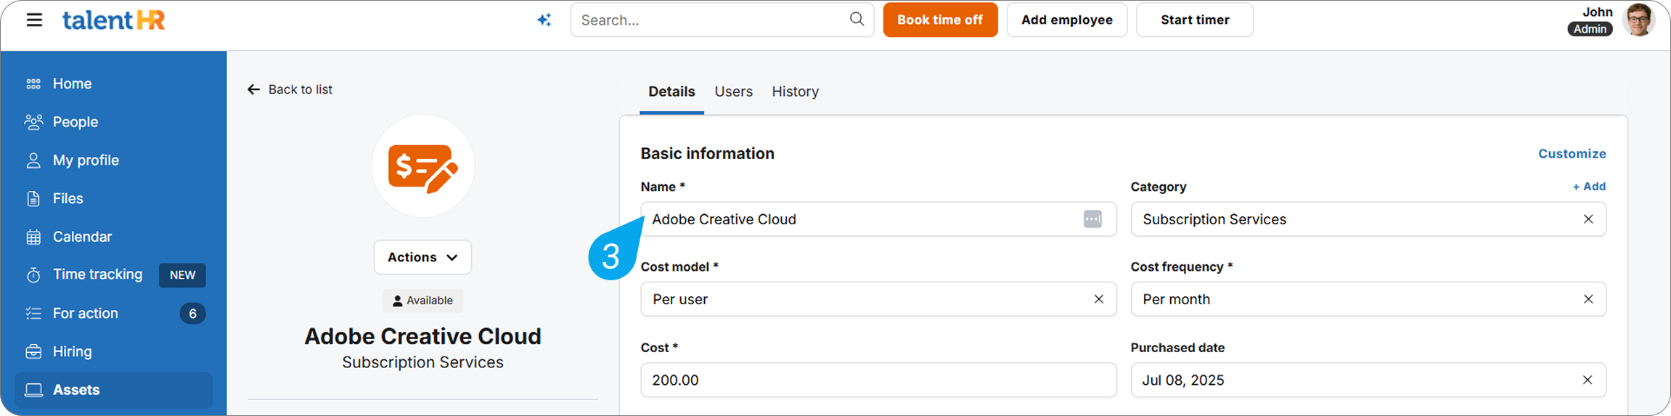Click the NEW badge on Time tracking
Screen dimensions: 1671x416
182,275
